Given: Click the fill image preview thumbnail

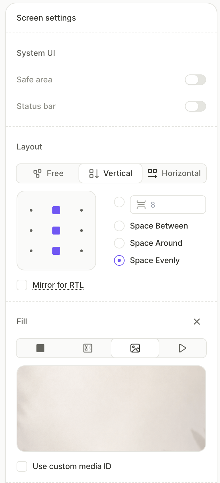Looking at the screenshot, I should pyautogui.click(x=111, y=409).
